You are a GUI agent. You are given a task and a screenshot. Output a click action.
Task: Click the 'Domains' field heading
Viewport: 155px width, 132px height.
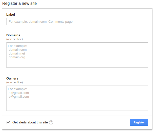[13, 35]
